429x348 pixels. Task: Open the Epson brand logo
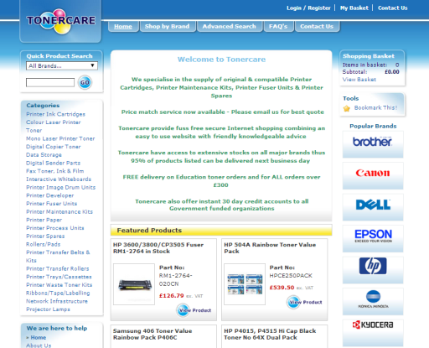(373, 239)
